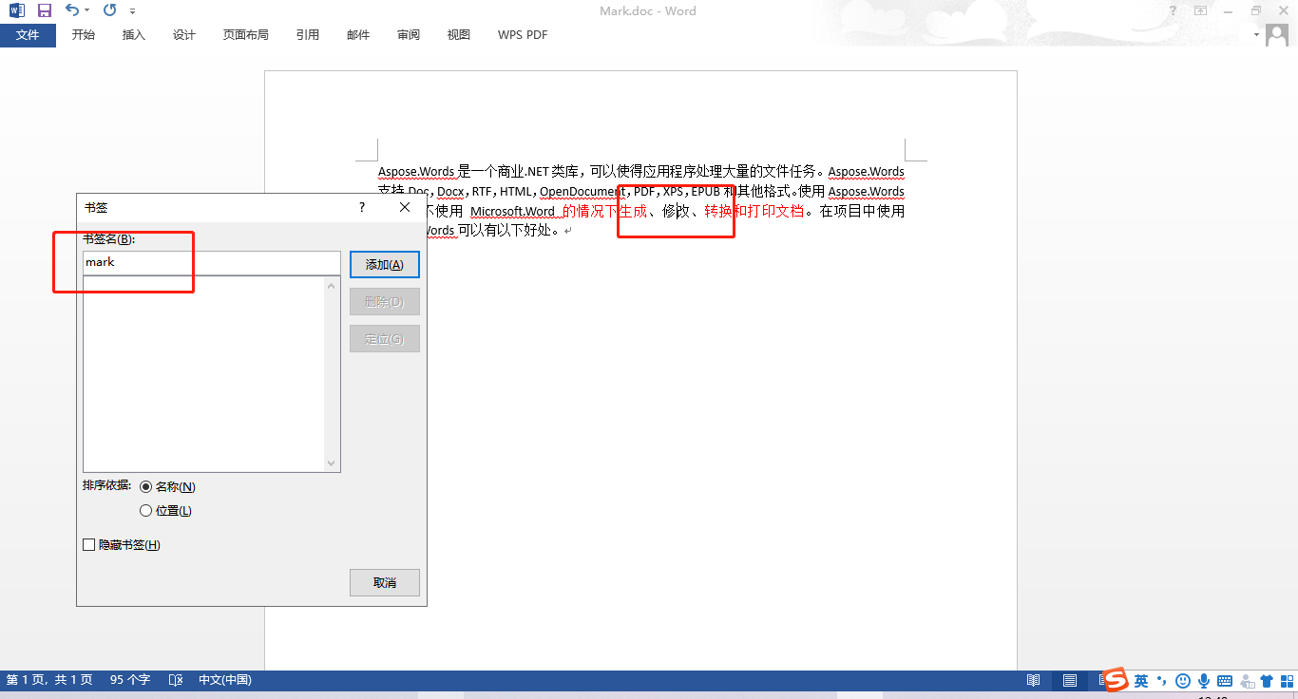Click the 取消 button
Viewport: 1298px width, 699px height.
click(x=385, y=582)
